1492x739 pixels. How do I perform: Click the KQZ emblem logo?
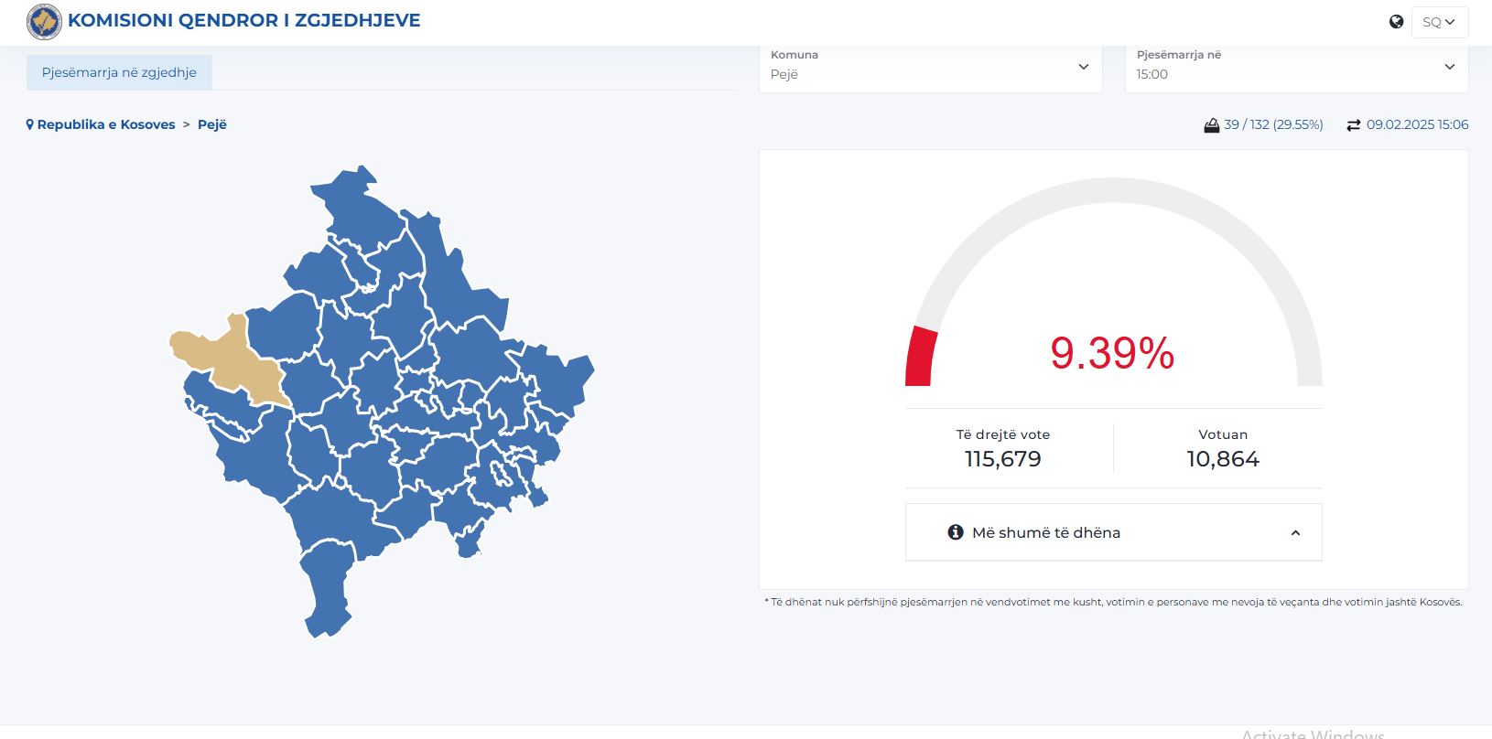point(44,21)
